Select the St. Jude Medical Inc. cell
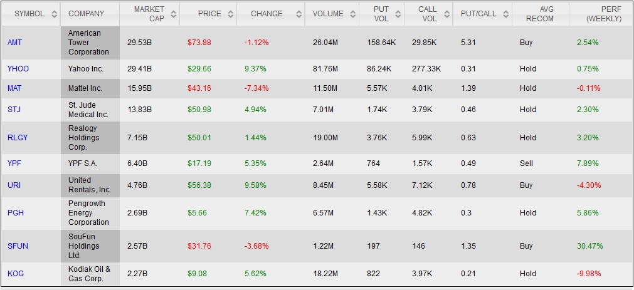Screen dimensions: 634x290 coord(90,110)
